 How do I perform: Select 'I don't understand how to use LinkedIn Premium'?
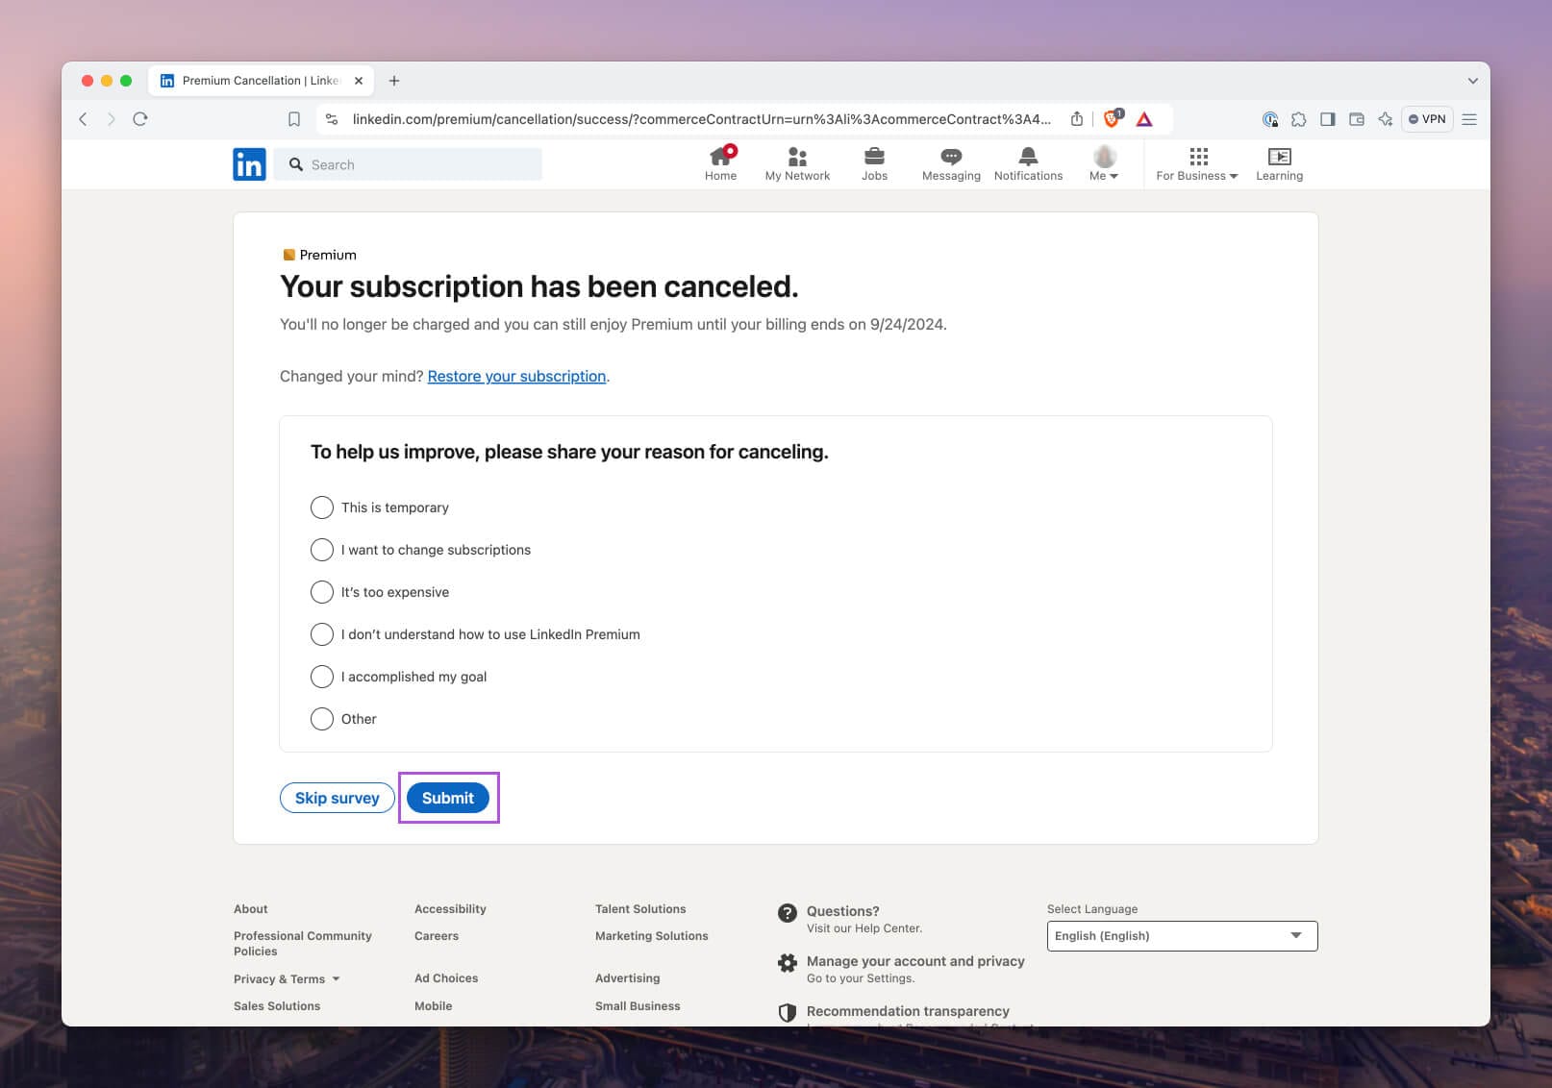[322, 634]
